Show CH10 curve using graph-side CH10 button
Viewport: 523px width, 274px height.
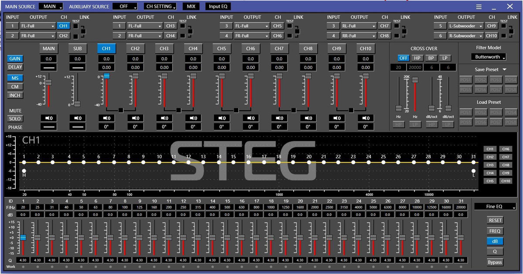[x=506, y=181]
